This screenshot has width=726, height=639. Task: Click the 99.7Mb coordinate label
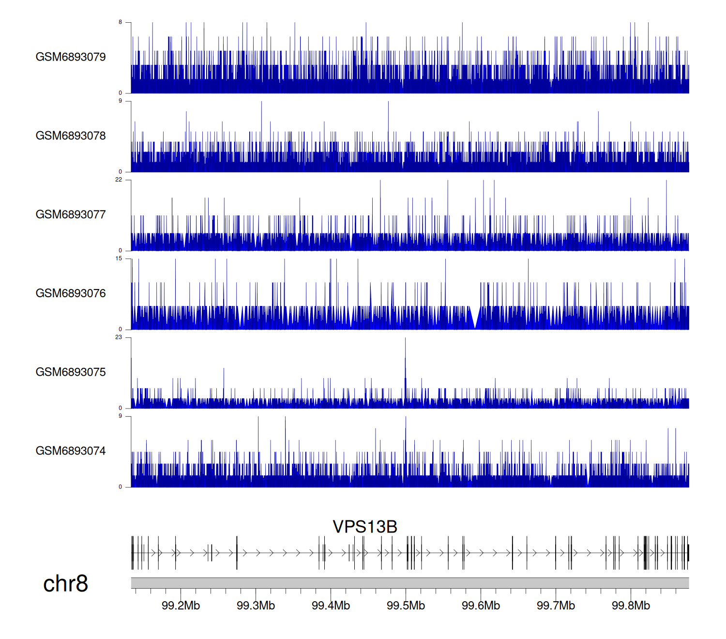556,606
